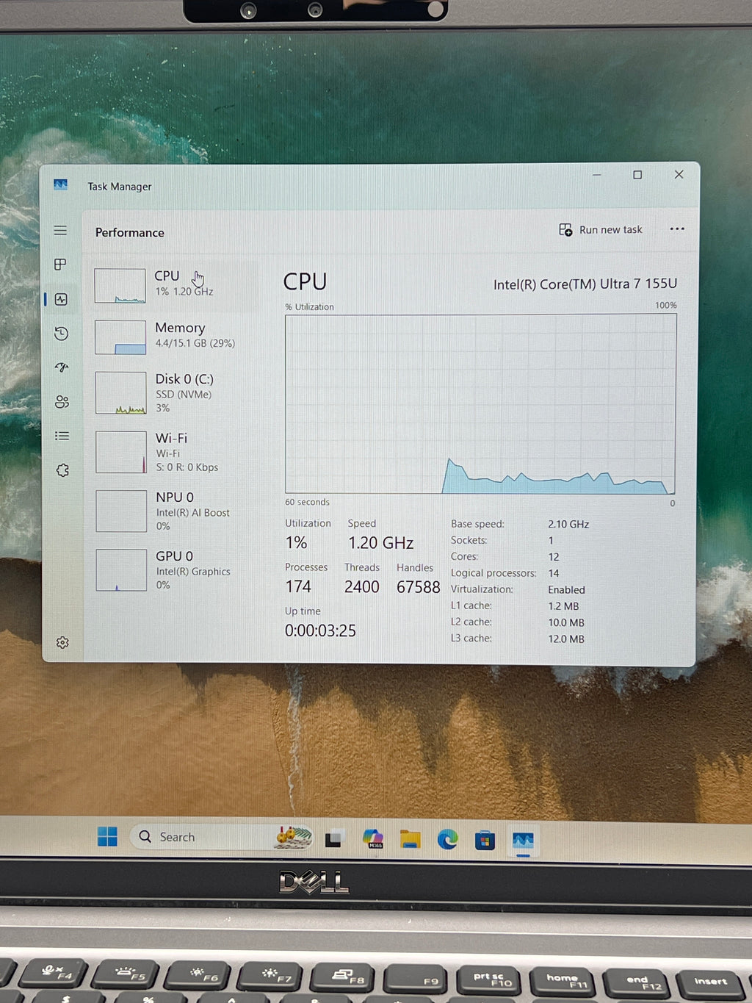Viewport: 752px width, 1003px height.
Task: Click the Disk 0 mini graph thumbnail
Action: click(x=121, y=393)
